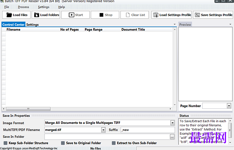Click the app icon in title bar
The image size is (234, 150).
(x=2, y=1)
